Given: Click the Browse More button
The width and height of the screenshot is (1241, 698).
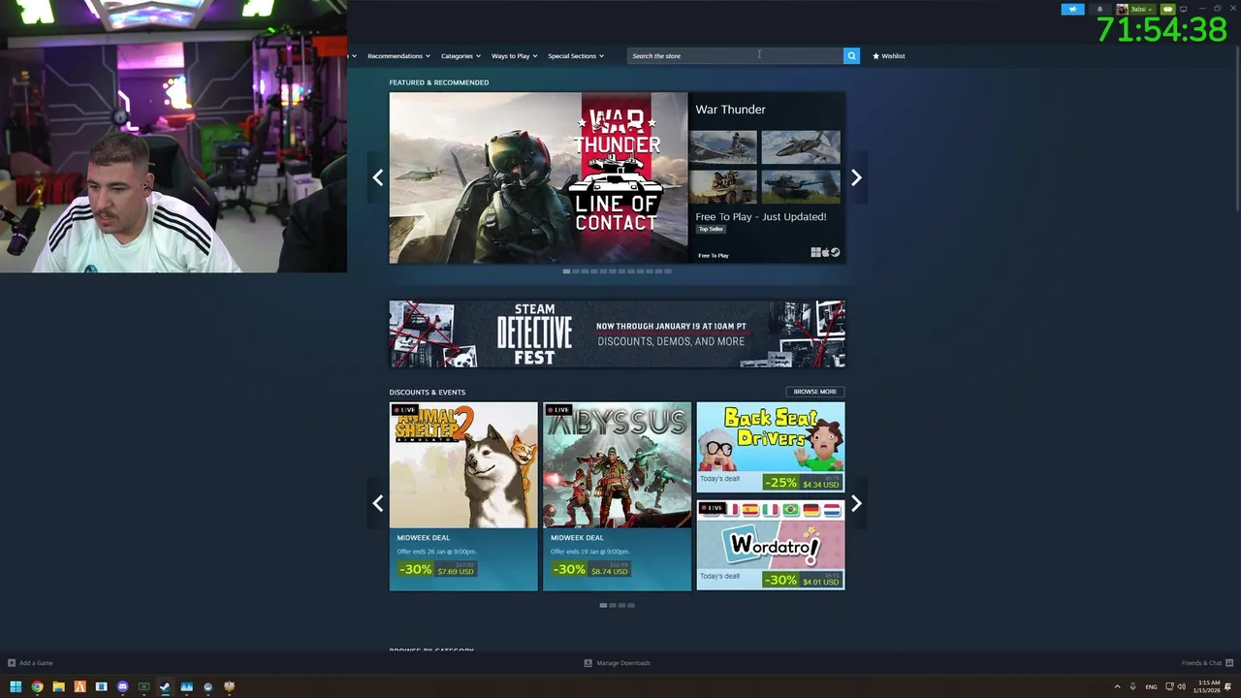Looking at the screenshot, I should pos(814,392).
